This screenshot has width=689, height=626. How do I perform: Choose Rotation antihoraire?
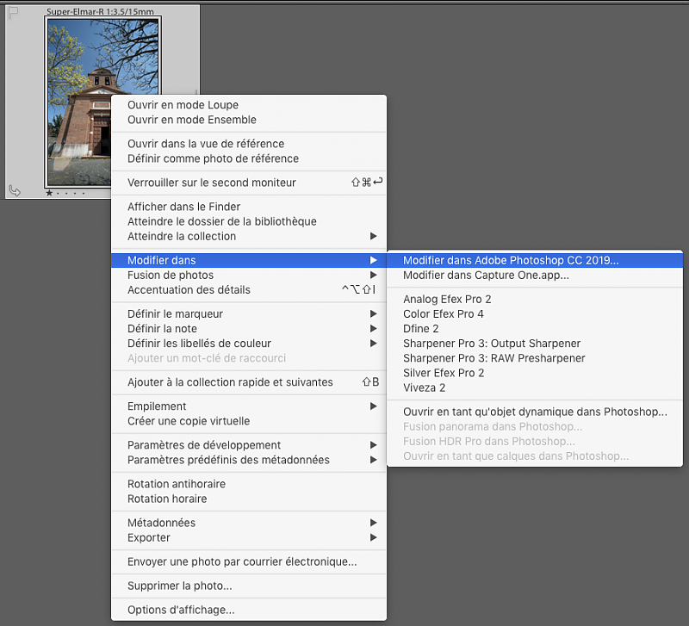[x=176, y=484]
